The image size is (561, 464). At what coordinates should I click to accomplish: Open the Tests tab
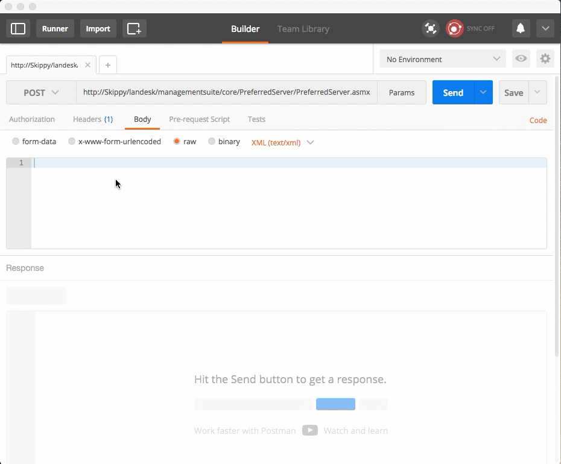click(x=256, y=119)
